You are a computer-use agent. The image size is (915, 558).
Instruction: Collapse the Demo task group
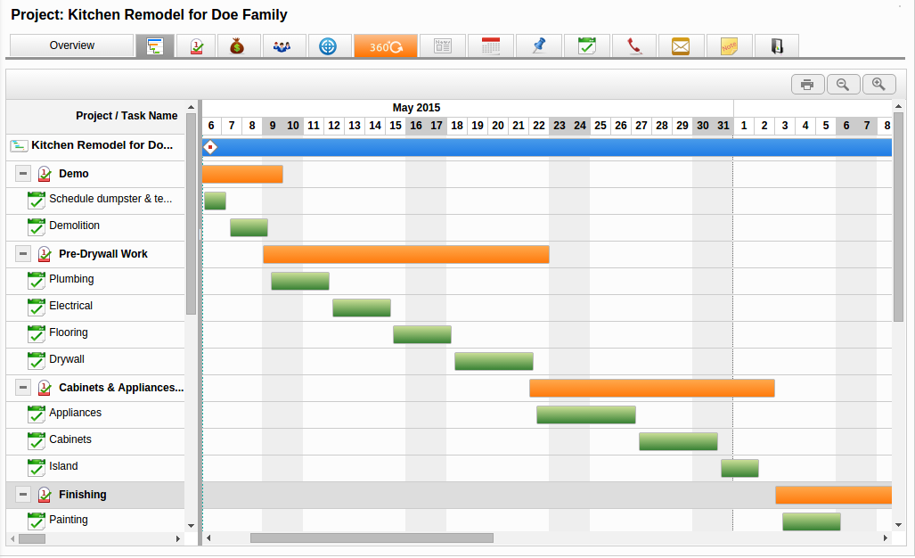click(x=23, y=174)
